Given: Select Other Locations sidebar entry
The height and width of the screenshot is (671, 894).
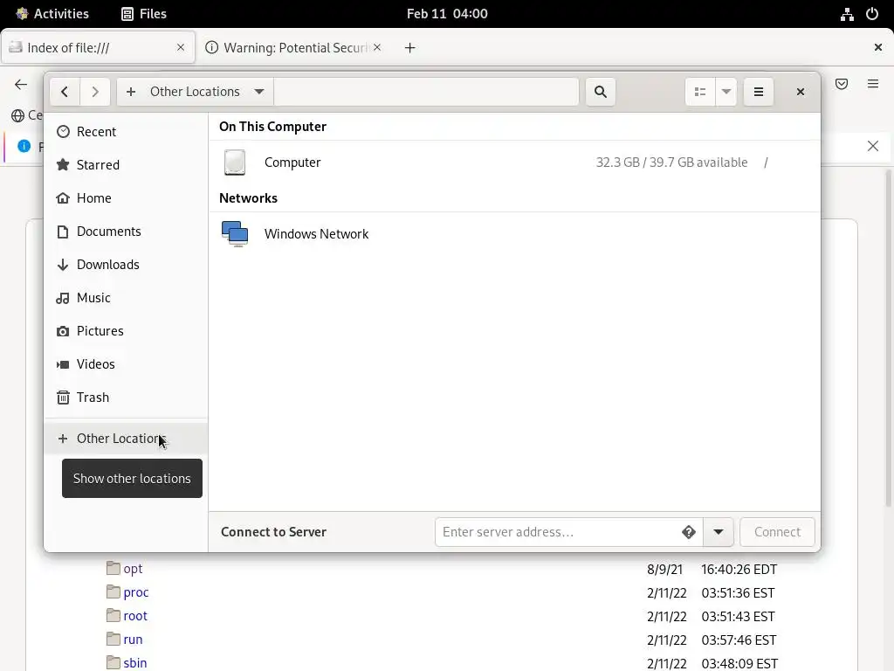Looking at the screenshot, I should 126,439.
